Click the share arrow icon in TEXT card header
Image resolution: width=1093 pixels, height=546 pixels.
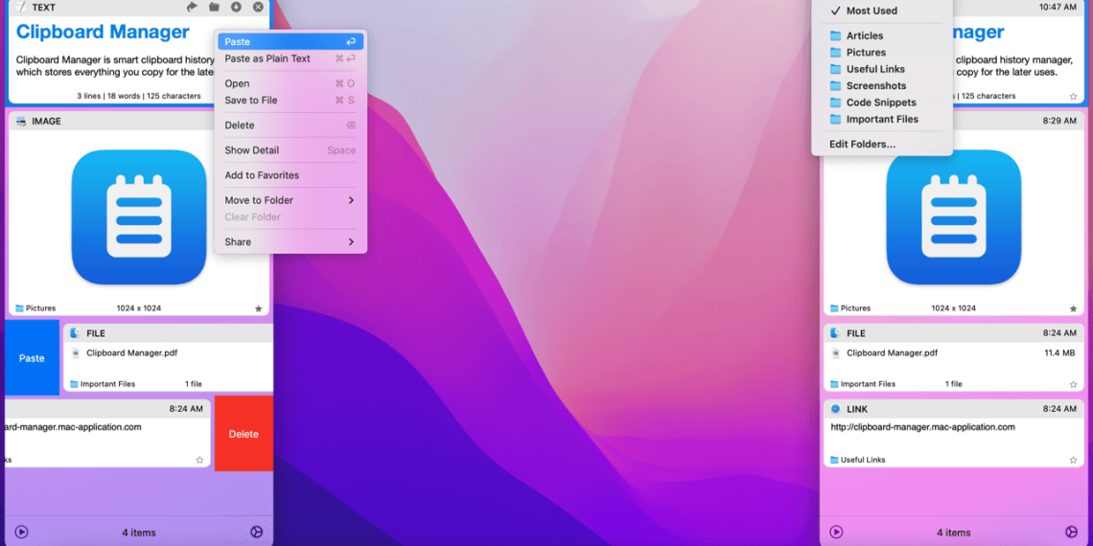click(192, 7)
